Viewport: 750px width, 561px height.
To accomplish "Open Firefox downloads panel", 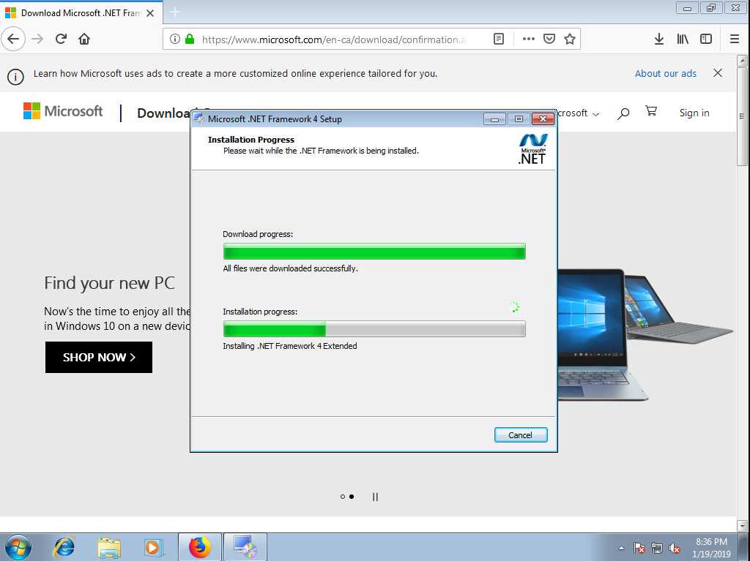I will tap(659, 39).
